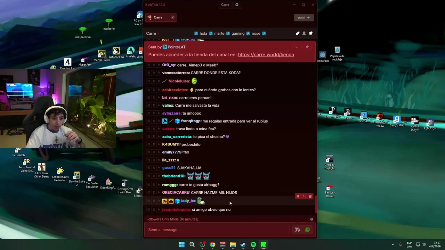The height and width of the screenshot is (250, 445).
Task: Timeout user franqitogp with hourglass icon
Action: [x=154, y=121]
